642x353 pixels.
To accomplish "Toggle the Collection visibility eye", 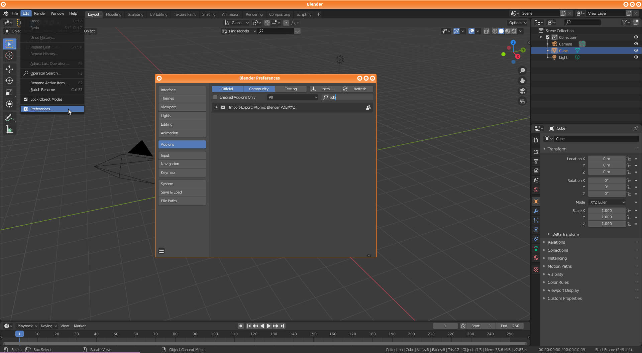I will tap(636, 37).
